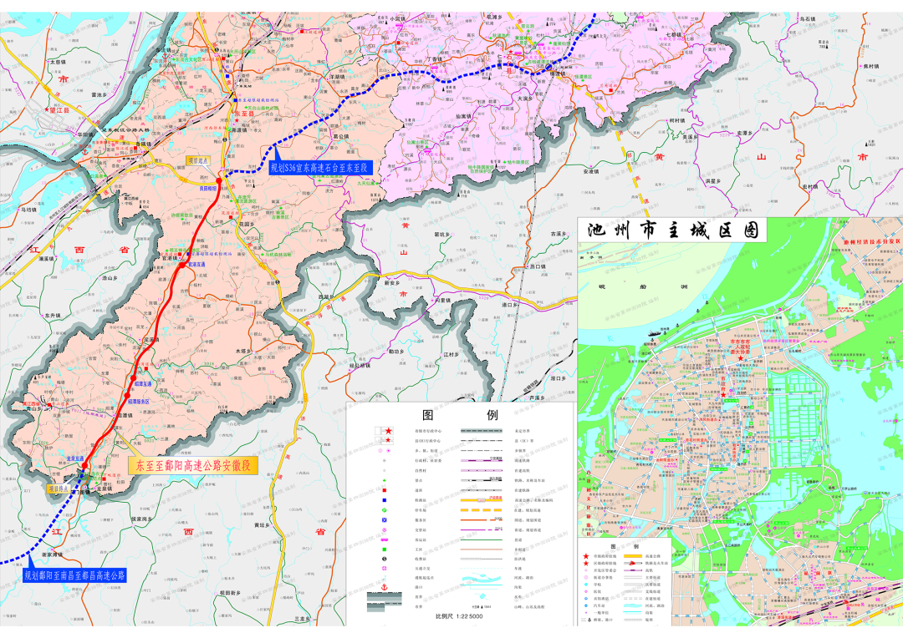Select the town label 华阳镇
This screenshot has width=903, height=638.
(x=84, y=134)
